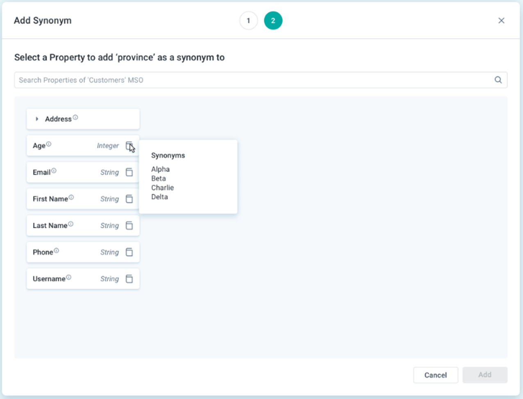Click the Add button
Viewport: 523px width, 399px height.
click(x=484, y=375)
